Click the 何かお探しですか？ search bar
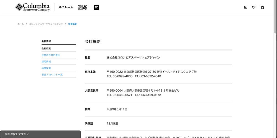The width and height of the screenshot is (277, 138). [x=40, y=134]
